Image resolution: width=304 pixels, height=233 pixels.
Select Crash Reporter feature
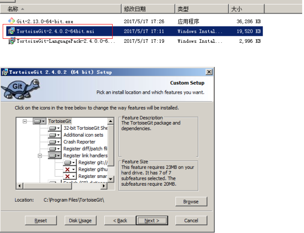pyautogui.click(x=79, y=142)
